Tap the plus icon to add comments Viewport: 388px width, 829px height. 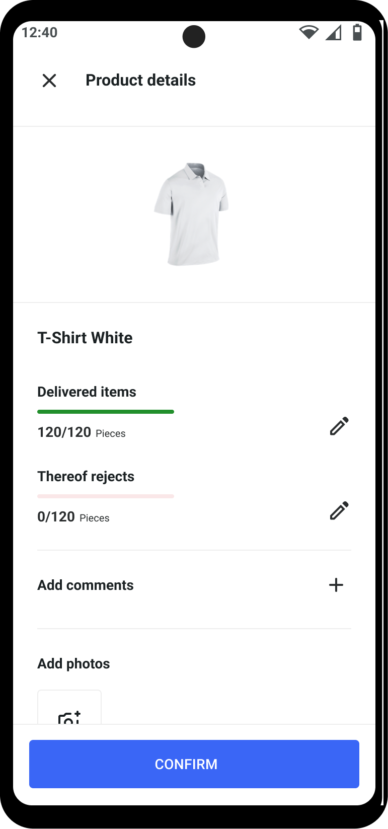coord(336,585)
